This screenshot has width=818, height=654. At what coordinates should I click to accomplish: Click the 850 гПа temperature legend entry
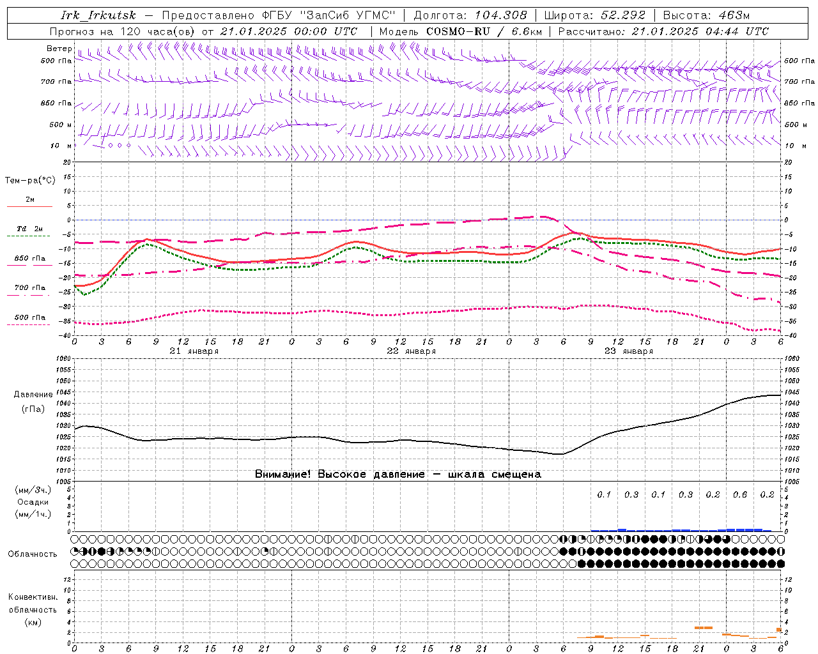(30, 259)
